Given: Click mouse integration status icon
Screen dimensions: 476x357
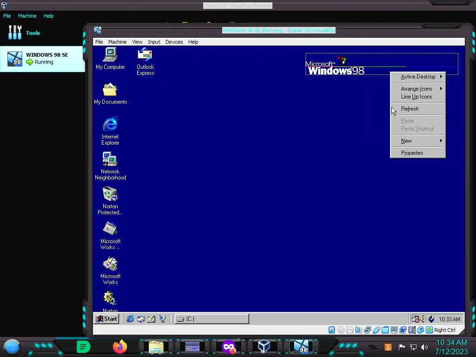Looking at the screenshot, I should (420, 330).
